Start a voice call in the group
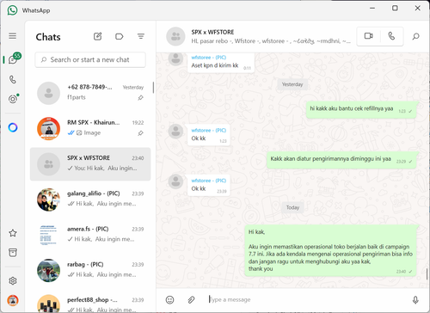This screenshot has width=430, height=313. (x=391, y=36)
